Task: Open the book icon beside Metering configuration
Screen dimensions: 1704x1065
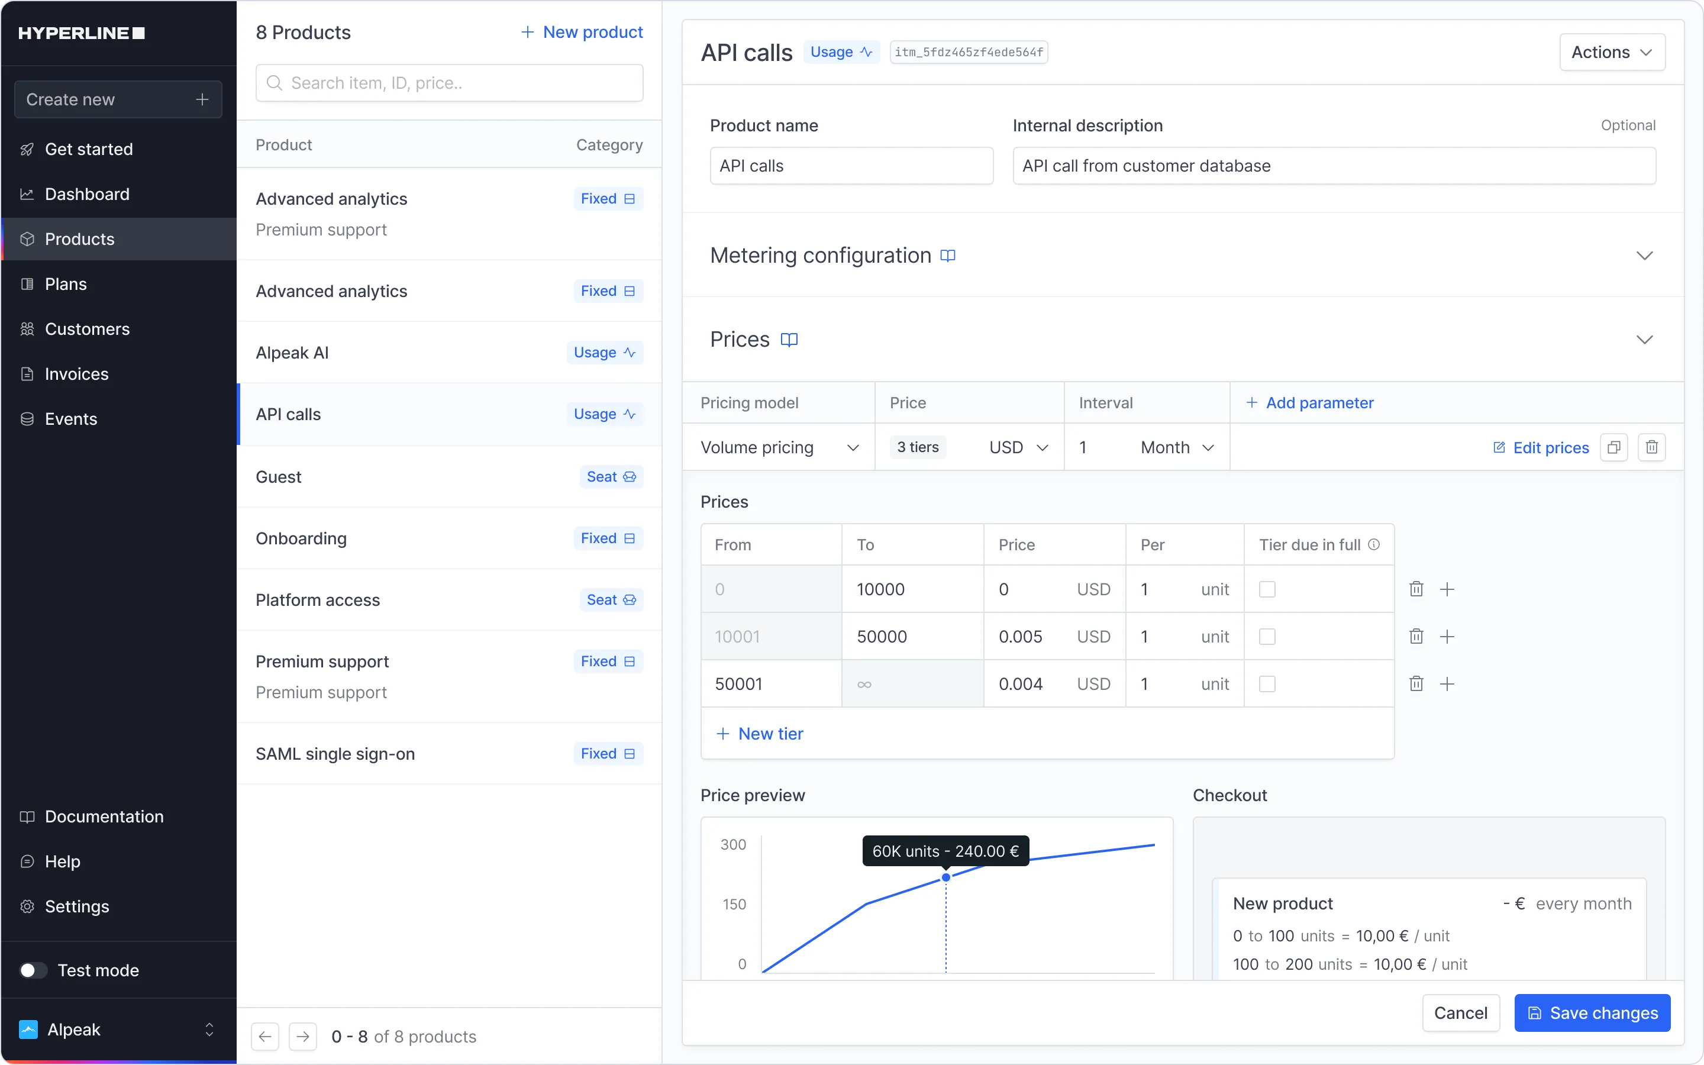Action: (947, 255)
